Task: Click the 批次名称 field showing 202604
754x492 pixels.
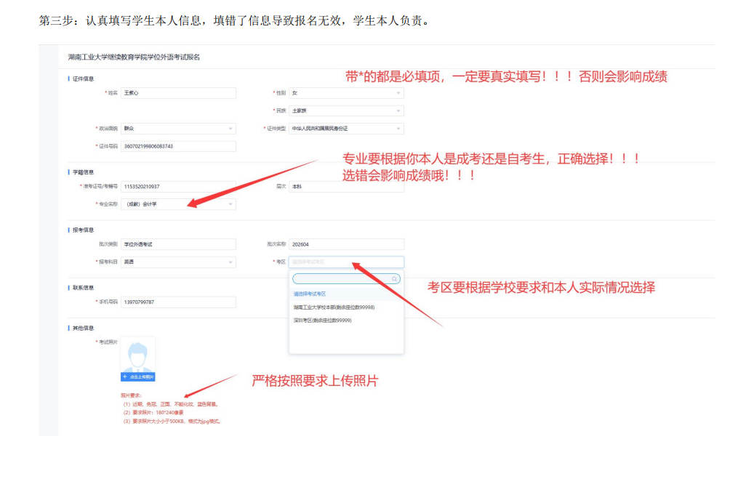Action: point(346,244)
